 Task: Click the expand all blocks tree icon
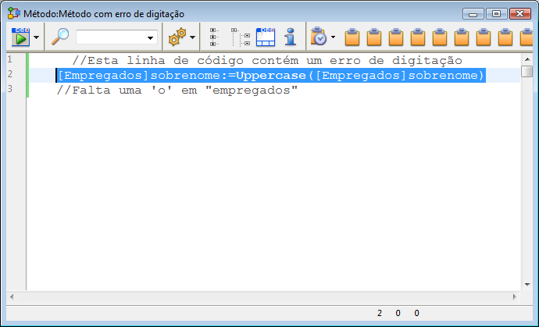click(241, 37)
